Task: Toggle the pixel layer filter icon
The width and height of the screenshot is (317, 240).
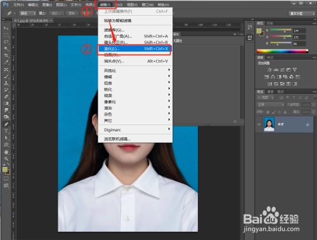Action: pyautogui.click(x=281, y=98)
